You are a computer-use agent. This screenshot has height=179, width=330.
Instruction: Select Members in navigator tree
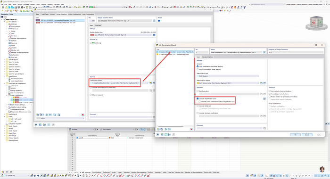click(x=14, y=36)
